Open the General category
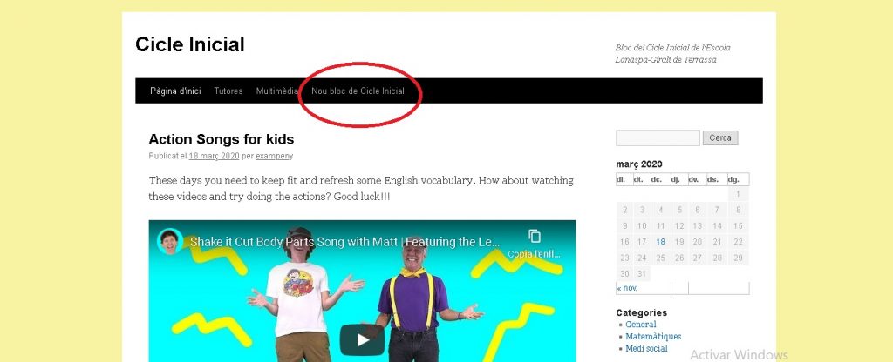 tap(641, 325)
